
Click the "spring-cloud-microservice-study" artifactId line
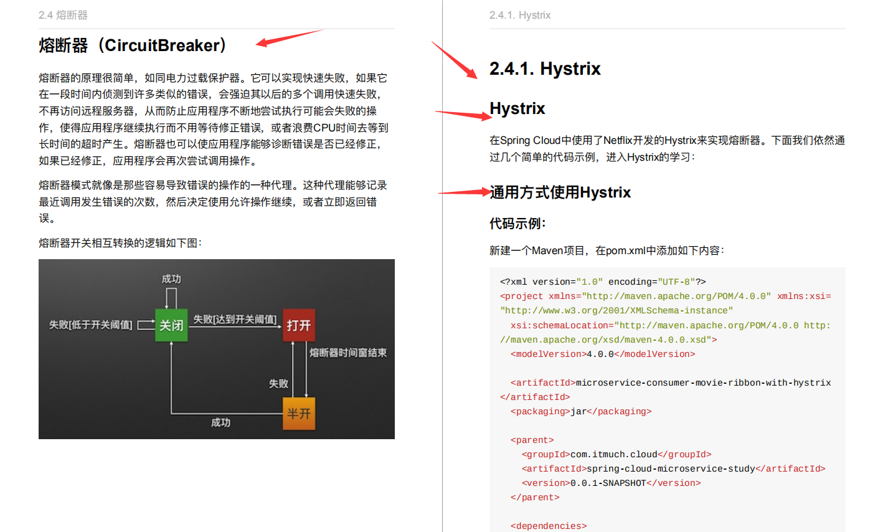(x=674, y=468)
